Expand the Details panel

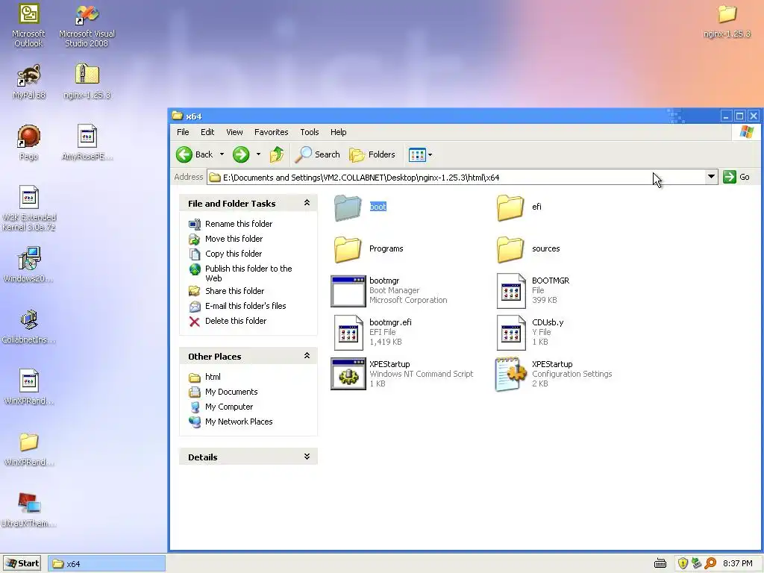307,457
